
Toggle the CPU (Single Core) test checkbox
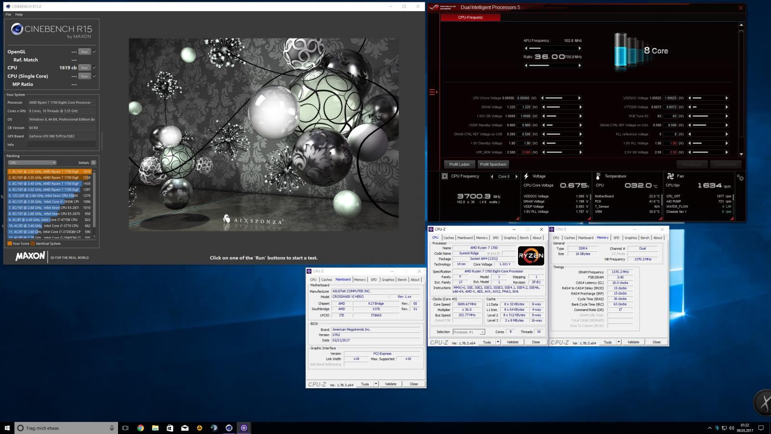click(94, 76)
